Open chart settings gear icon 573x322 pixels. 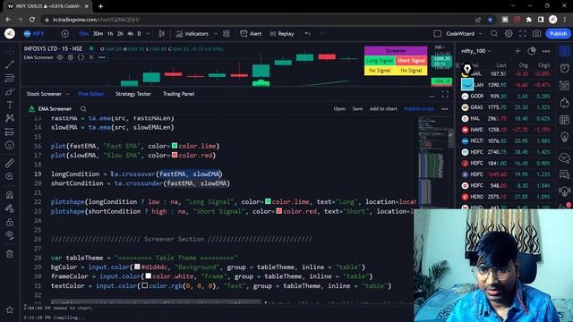(x=509, y=34)
